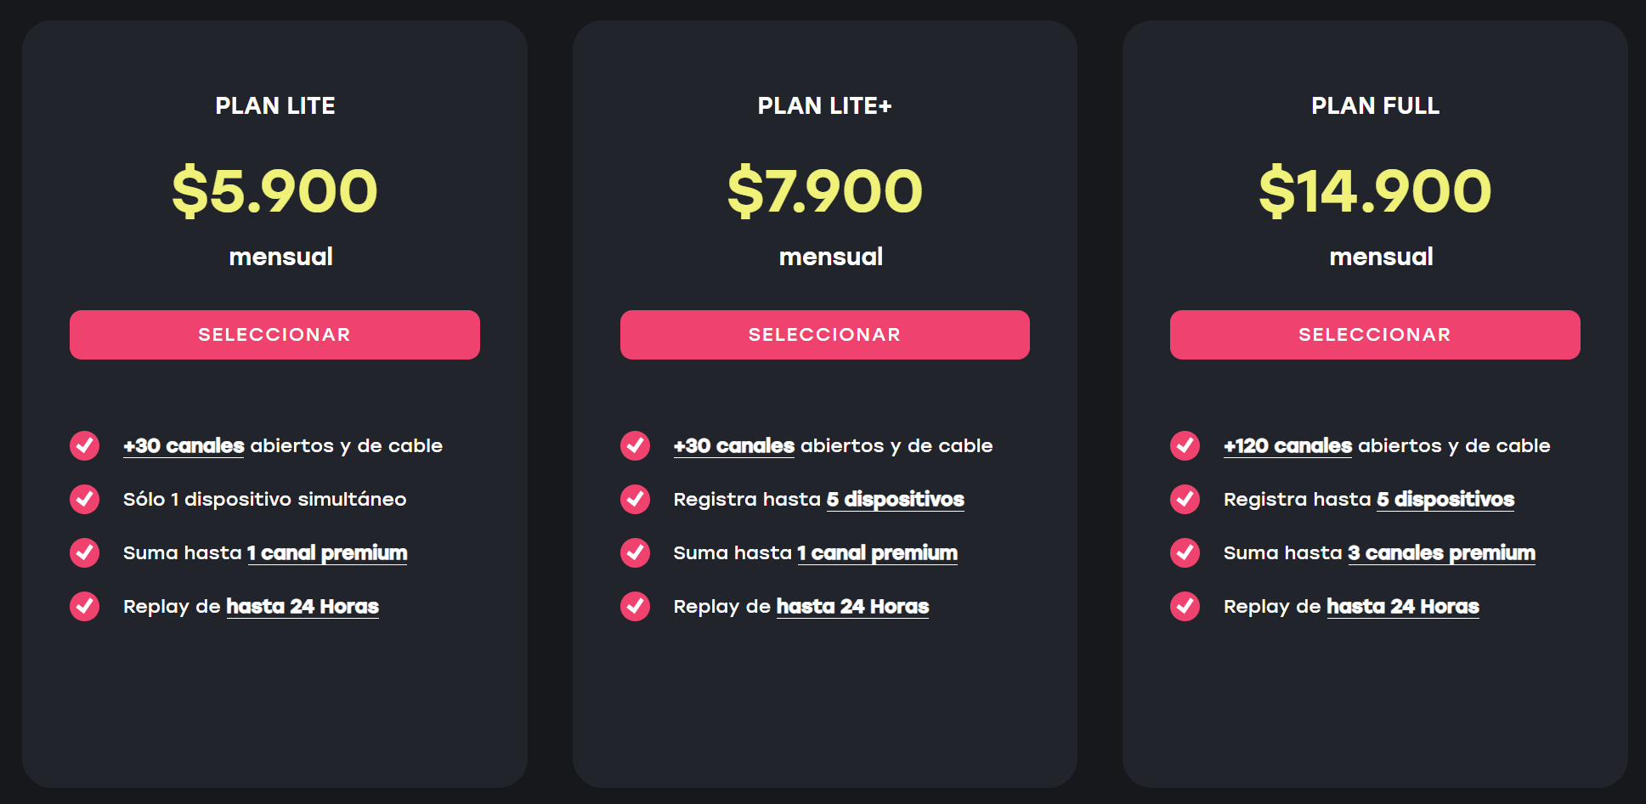
Task: Click checkmark next to Sólo 1 dispositivo simultáneo
Action: (x=84, y=499)
